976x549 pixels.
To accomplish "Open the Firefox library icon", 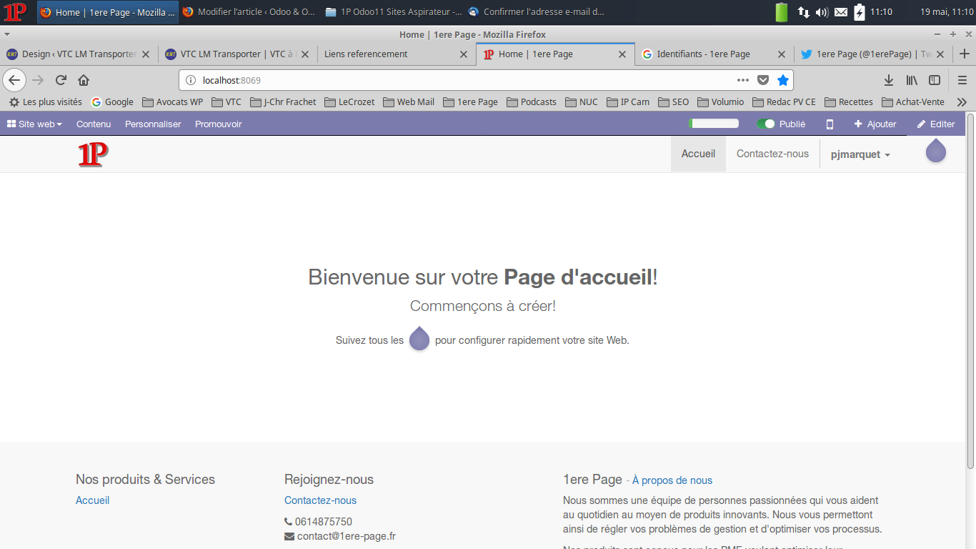I will [912, 80].
